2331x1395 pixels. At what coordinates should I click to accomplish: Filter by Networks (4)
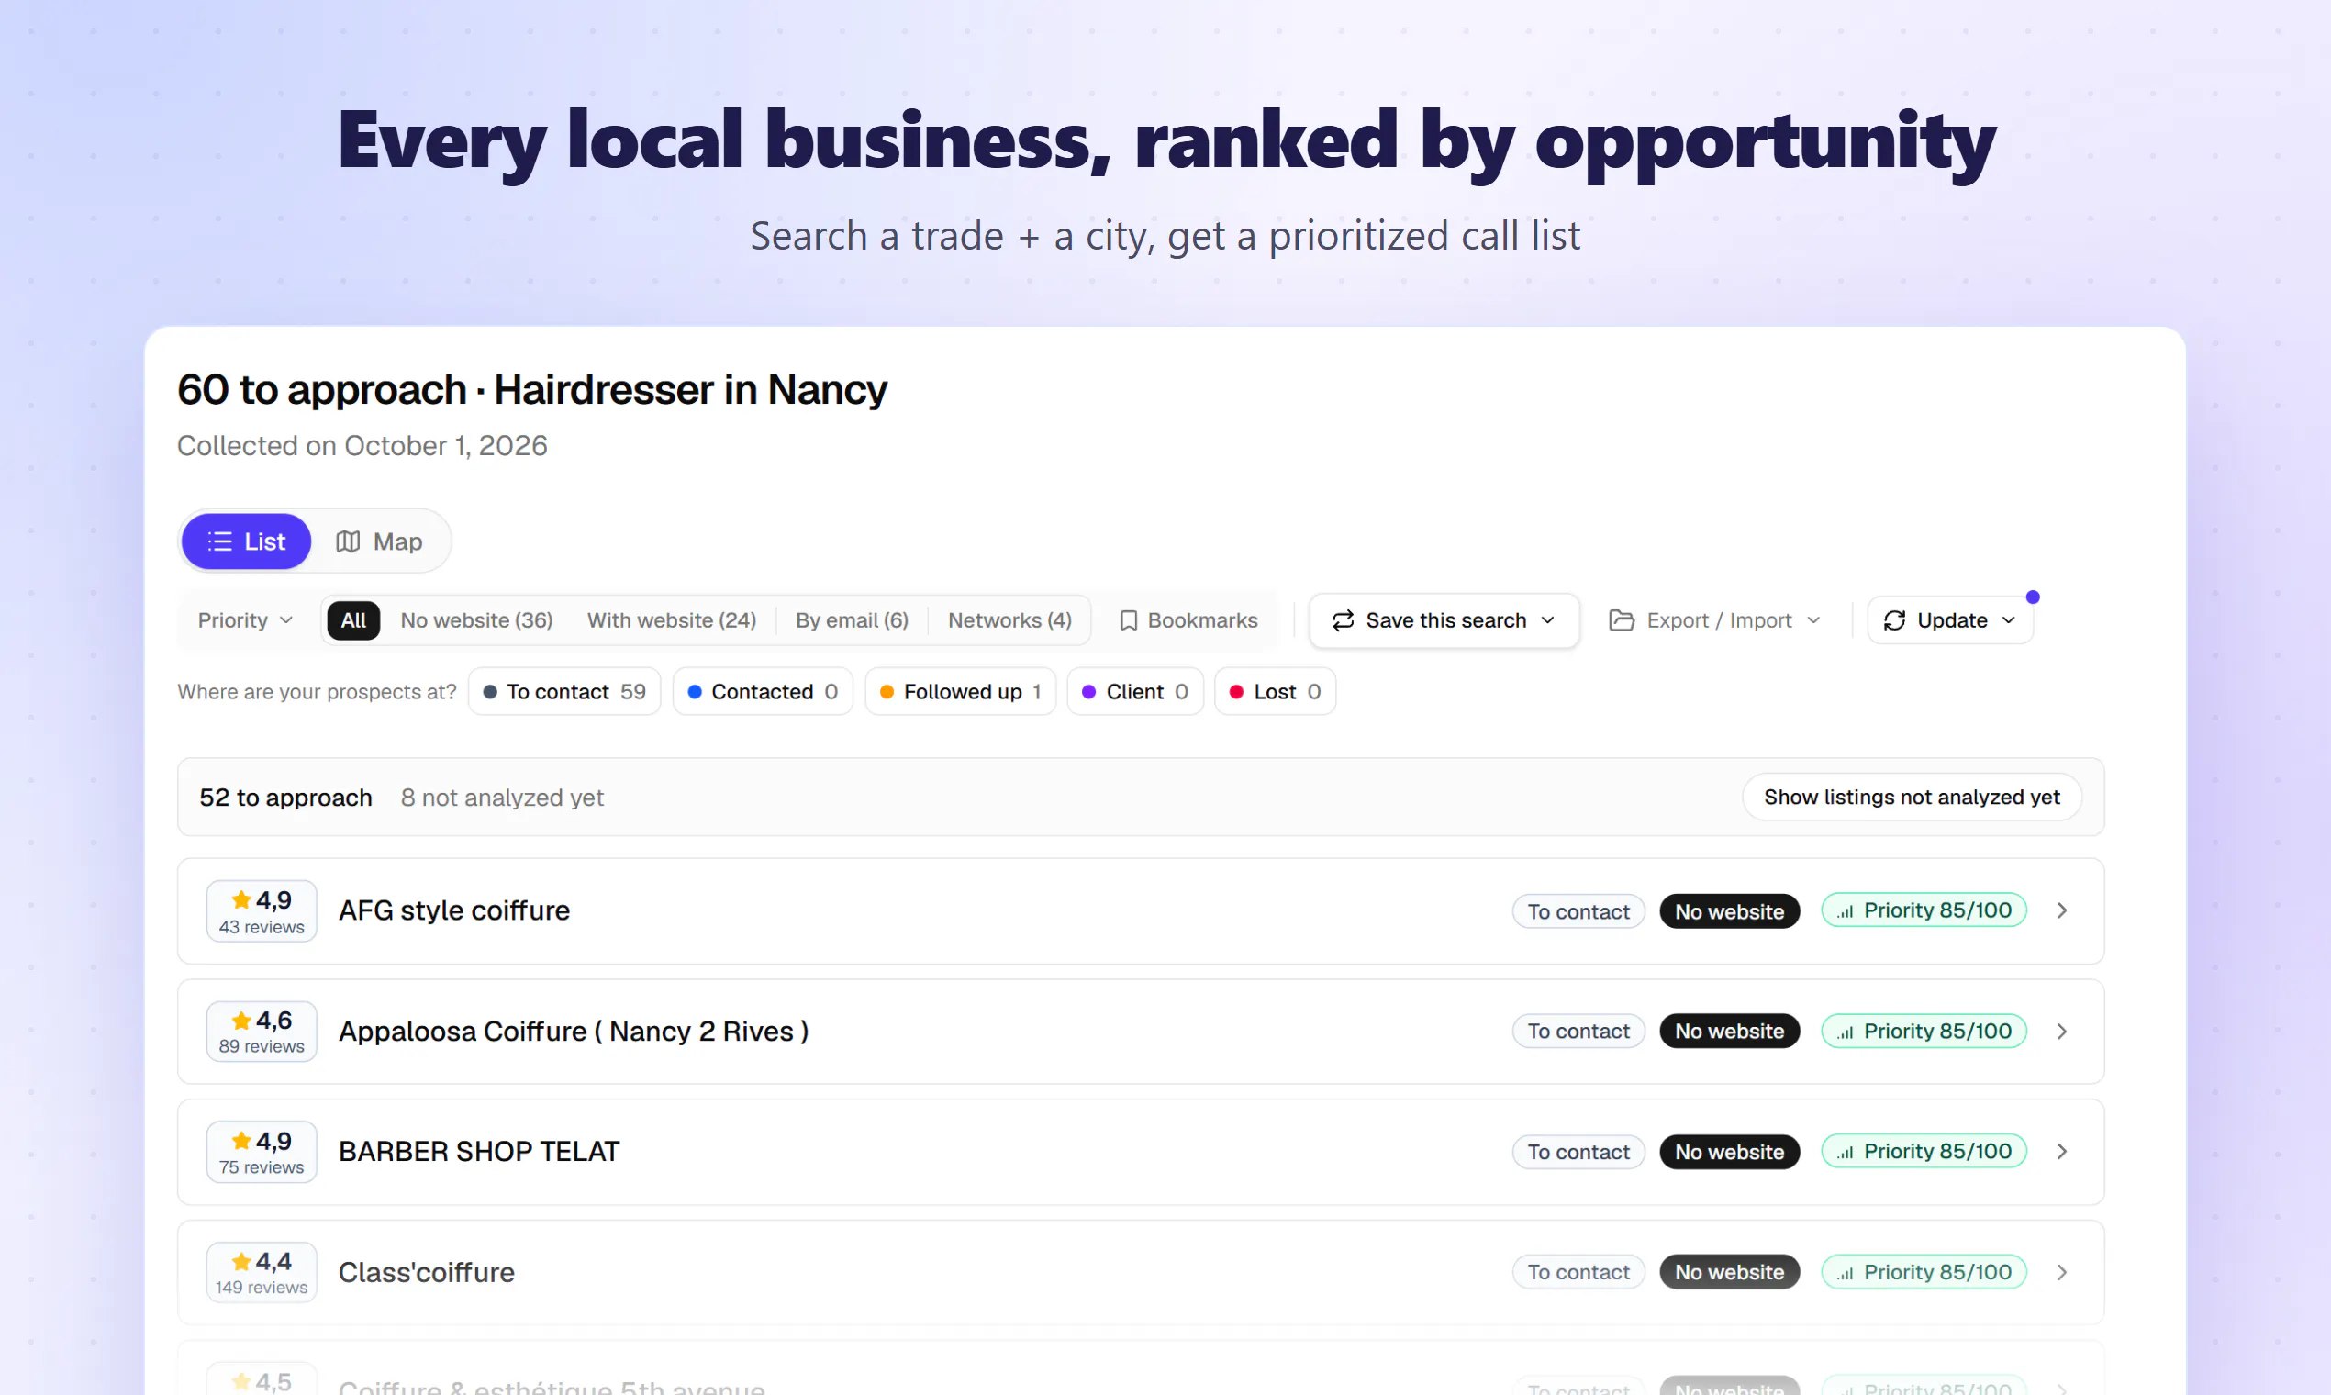coord(1009,620)
